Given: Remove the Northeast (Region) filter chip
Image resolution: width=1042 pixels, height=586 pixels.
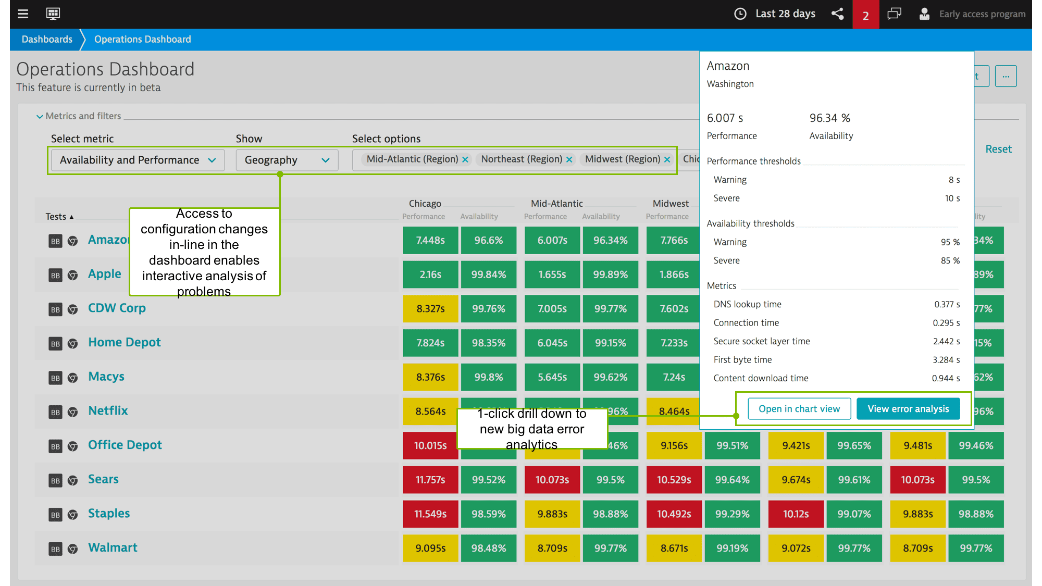Looking at the screenshot, I should (569, 160).
